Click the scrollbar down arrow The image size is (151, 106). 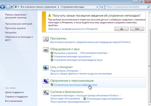point(150,104)
